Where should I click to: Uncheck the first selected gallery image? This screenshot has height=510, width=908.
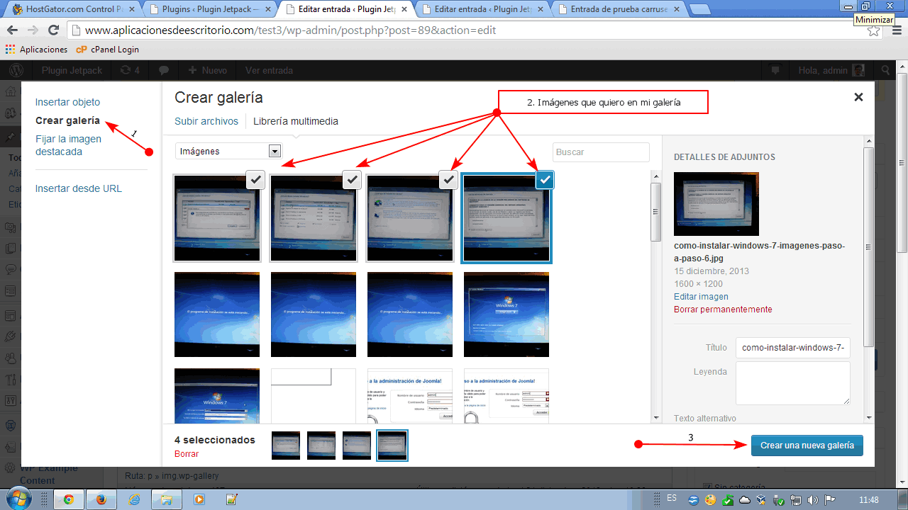256,180
